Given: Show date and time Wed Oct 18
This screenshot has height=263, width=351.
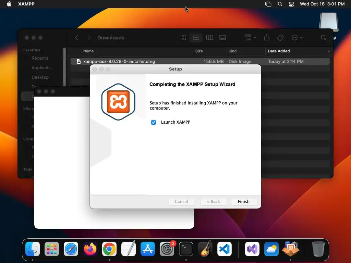Looking at the screenshot, I should pos(322,4).
